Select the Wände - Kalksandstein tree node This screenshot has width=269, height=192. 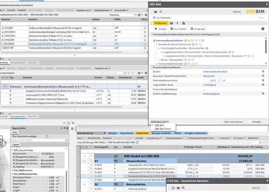pyautogui.click(x=172, y=60)
